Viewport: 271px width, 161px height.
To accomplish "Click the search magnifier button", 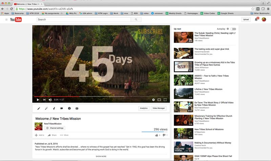I will (136, 20).
